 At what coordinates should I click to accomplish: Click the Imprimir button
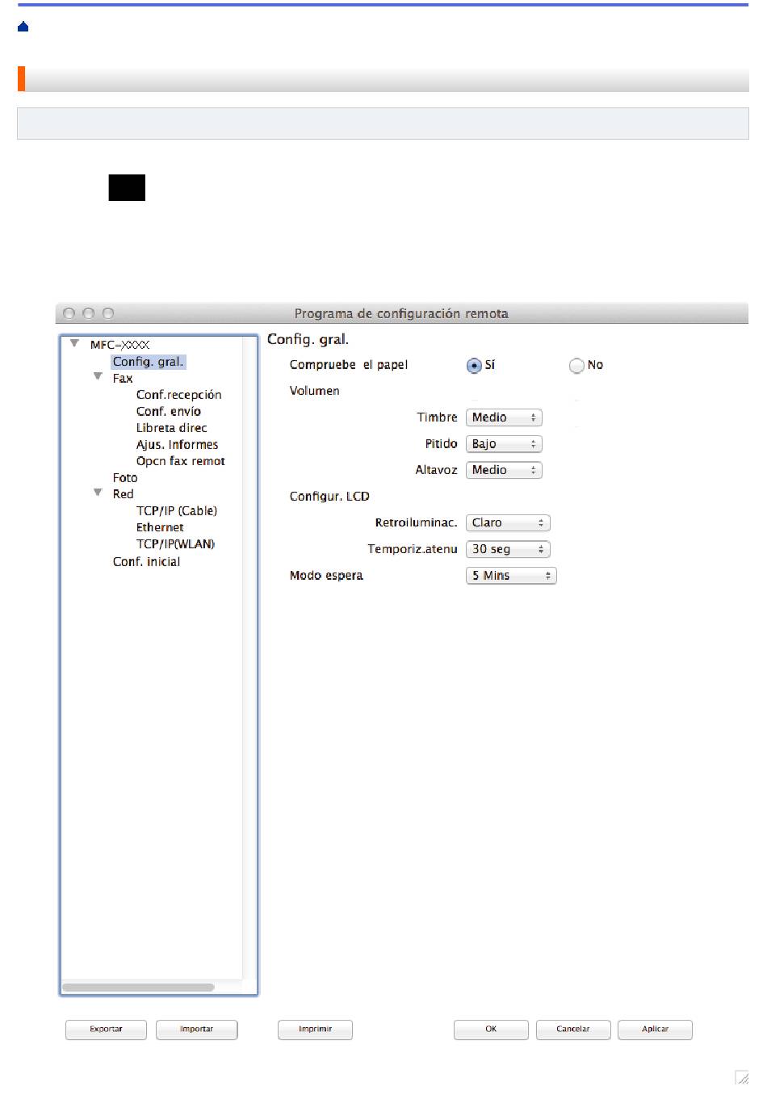coord(315,1030)
